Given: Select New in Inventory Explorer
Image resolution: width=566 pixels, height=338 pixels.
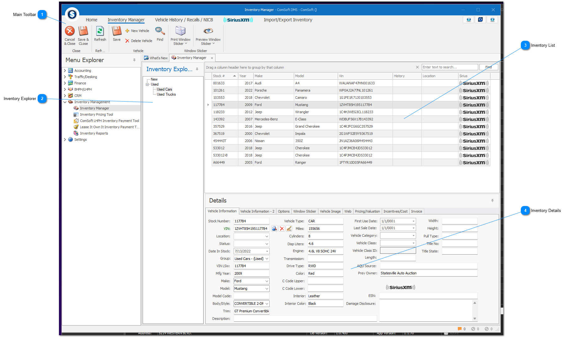Looking at the screenshot, I should [x=154, y=79].
